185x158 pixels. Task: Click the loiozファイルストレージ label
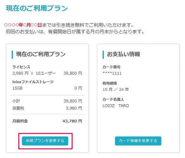click(33, 82)
